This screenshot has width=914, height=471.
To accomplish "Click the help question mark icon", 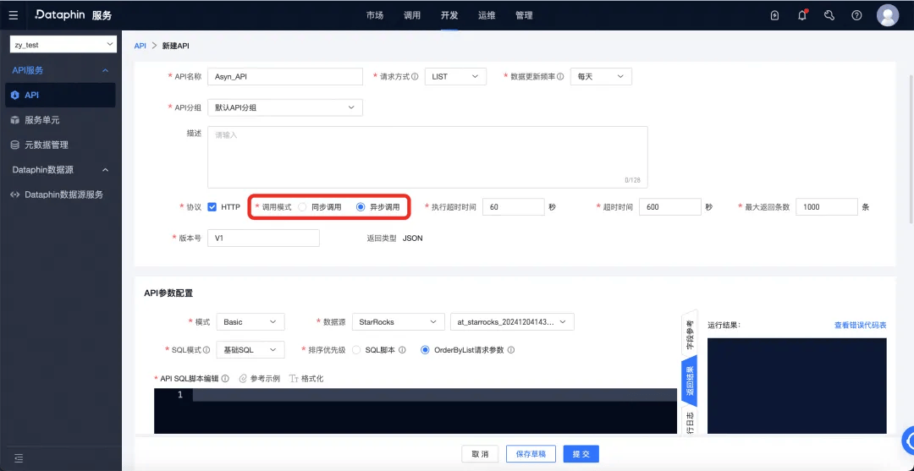I will click(856, 16).
